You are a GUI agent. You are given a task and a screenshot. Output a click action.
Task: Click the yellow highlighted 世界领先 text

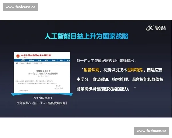(x=135, y=70)
